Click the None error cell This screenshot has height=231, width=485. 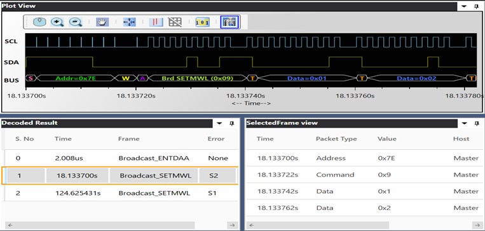218,159
